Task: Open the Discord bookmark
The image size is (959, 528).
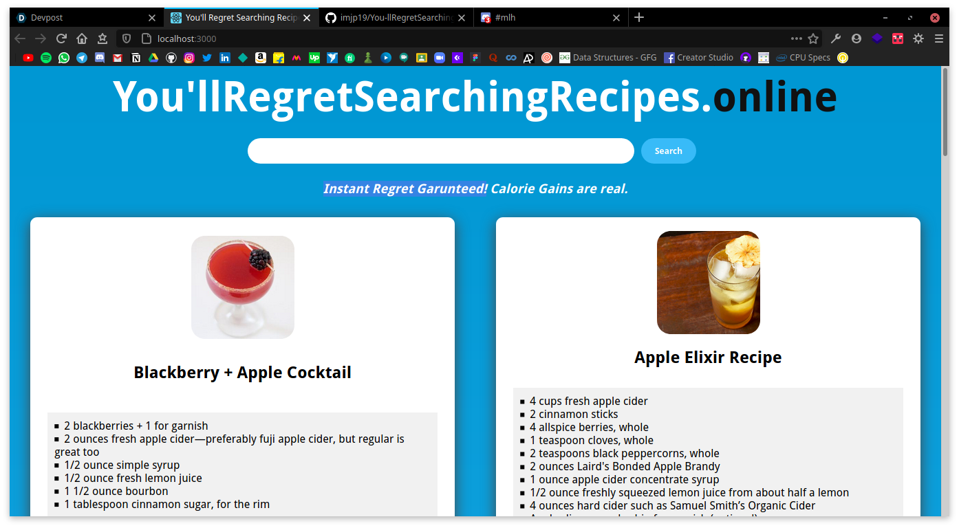Action: tap(100, 58)
